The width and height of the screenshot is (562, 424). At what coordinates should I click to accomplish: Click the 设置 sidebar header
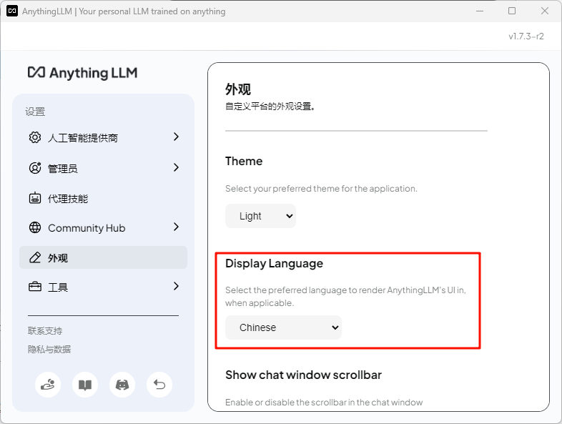pyautogui.click(x=35, y=112)
